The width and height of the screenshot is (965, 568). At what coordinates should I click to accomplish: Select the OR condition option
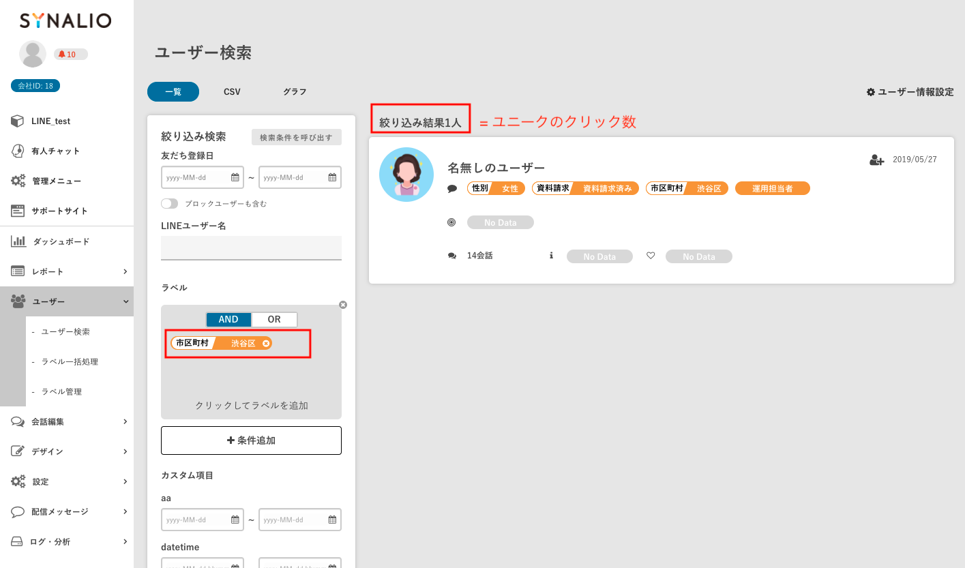click(274, 320)
